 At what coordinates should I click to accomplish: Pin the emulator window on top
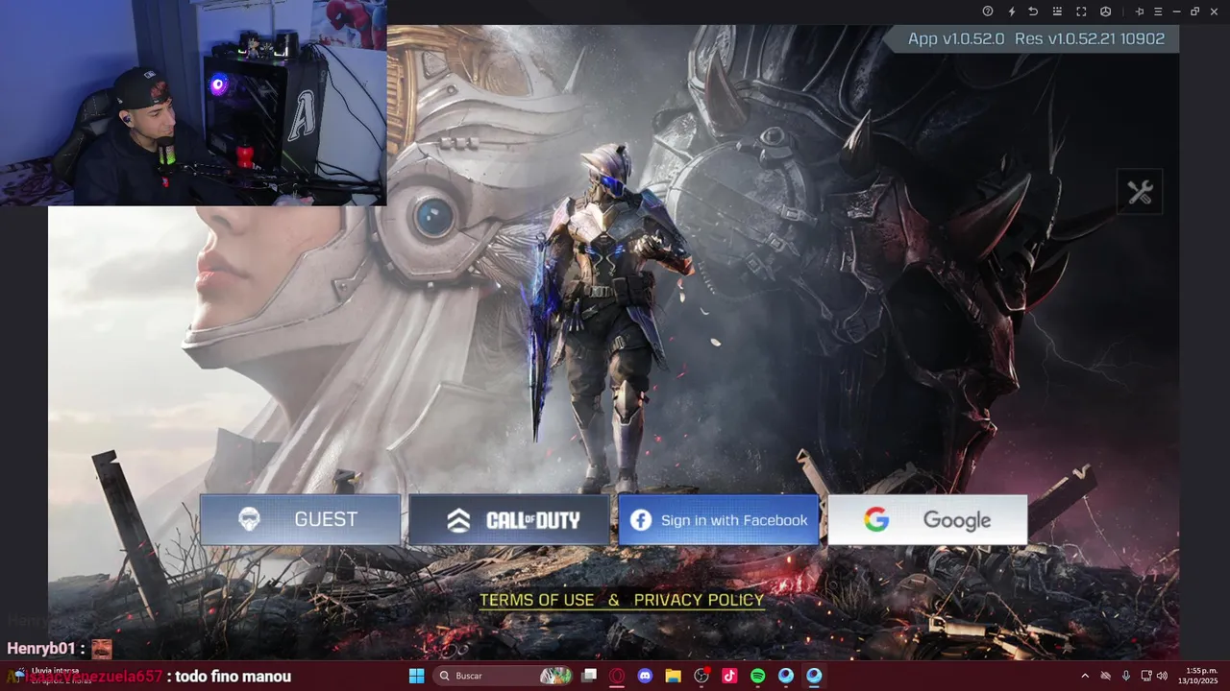point(1140,12)
